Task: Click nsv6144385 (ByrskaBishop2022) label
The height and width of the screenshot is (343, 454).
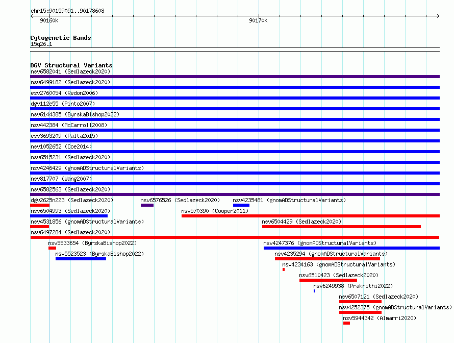Action: tap(75, 114)
